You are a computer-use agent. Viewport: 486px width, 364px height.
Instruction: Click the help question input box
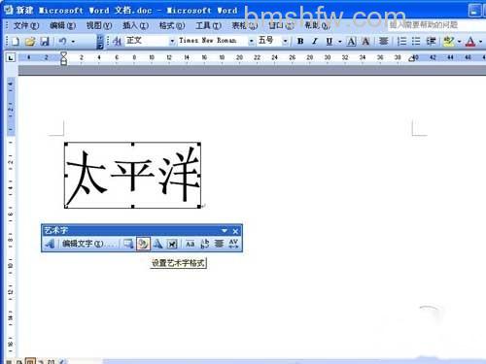point(435,25)
